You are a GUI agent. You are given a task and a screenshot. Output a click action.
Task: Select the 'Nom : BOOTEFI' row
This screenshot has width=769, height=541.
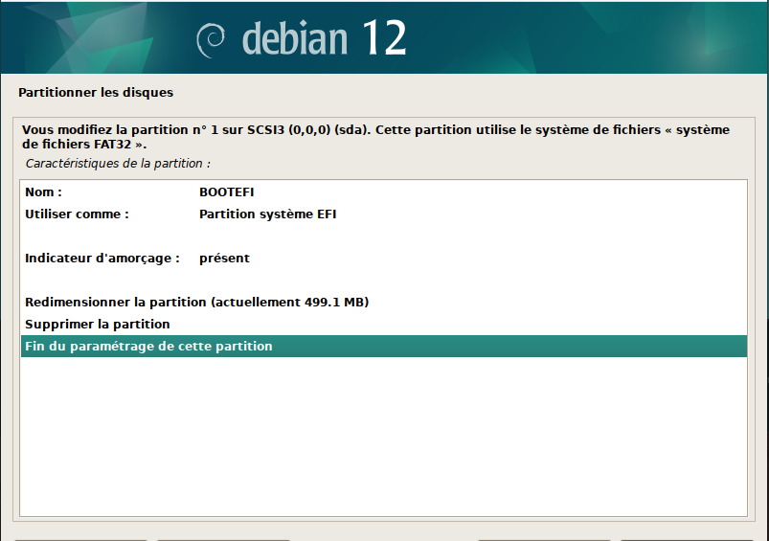tap(384, 192)
